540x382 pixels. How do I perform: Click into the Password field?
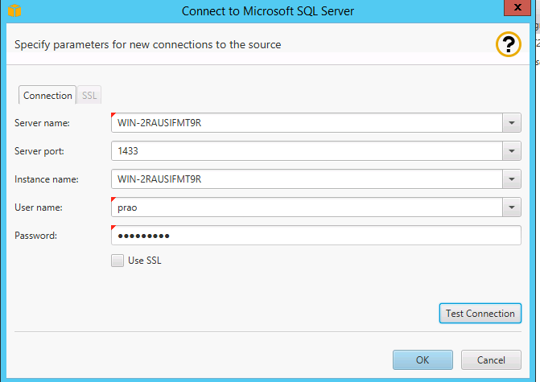pos(315,236)
